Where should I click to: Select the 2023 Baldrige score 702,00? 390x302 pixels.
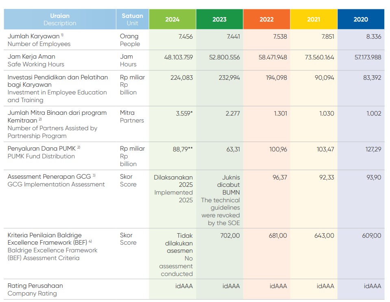(230, 236)
